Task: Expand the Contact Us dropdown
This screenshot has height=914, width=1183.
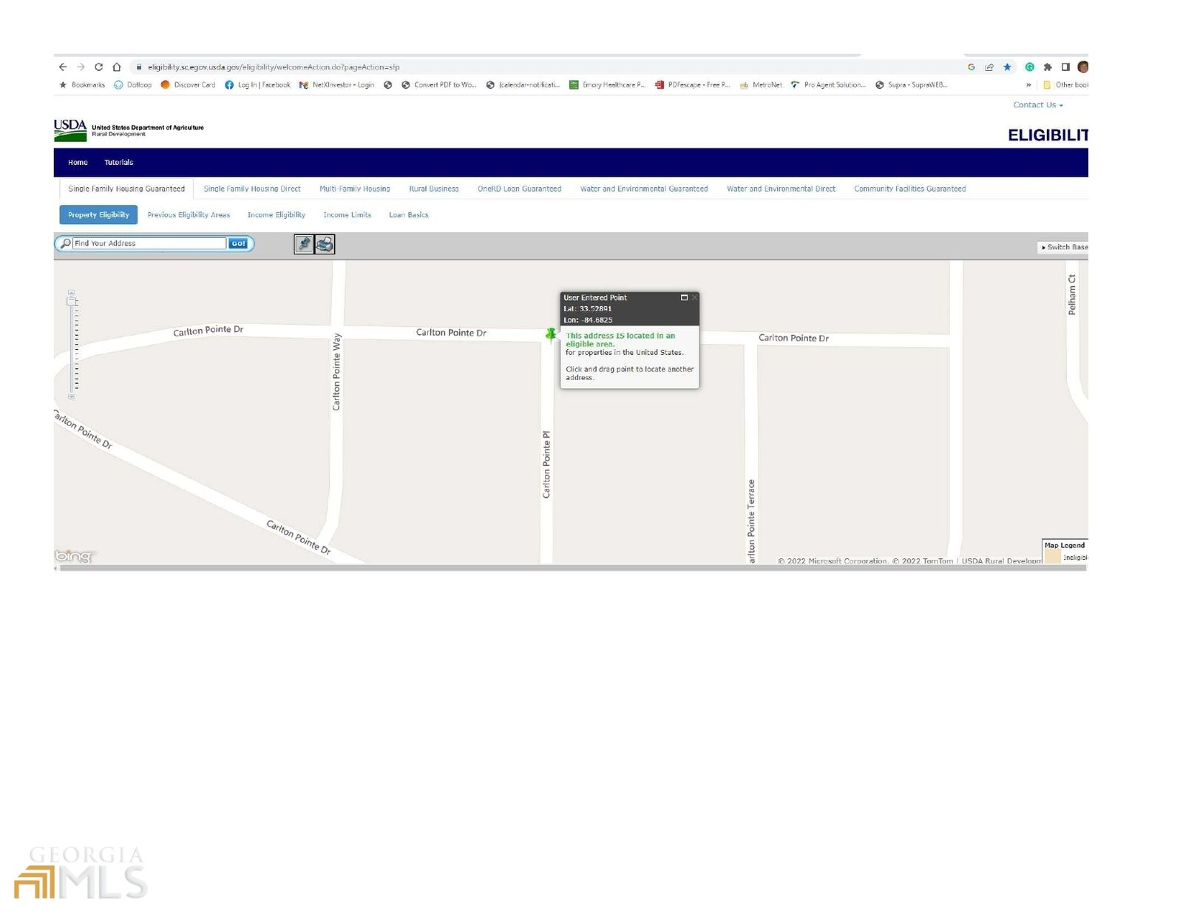Action: pyautogui.click(x=1037, y=105)
